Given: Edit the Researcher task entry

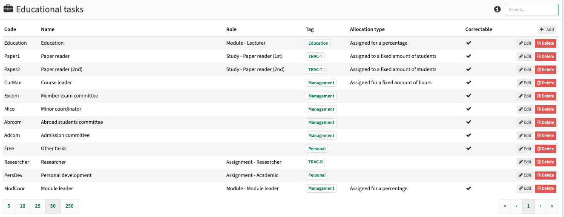Looking at the screenshot, I should point(525,162).
